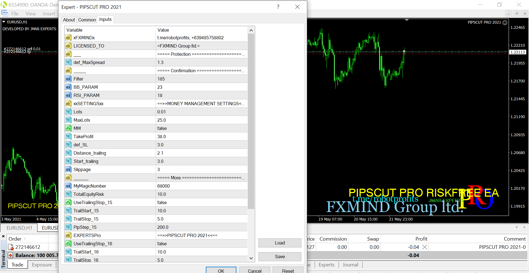
Task: Click the BB_PARAM integer icon
Action: pos(68,87)
